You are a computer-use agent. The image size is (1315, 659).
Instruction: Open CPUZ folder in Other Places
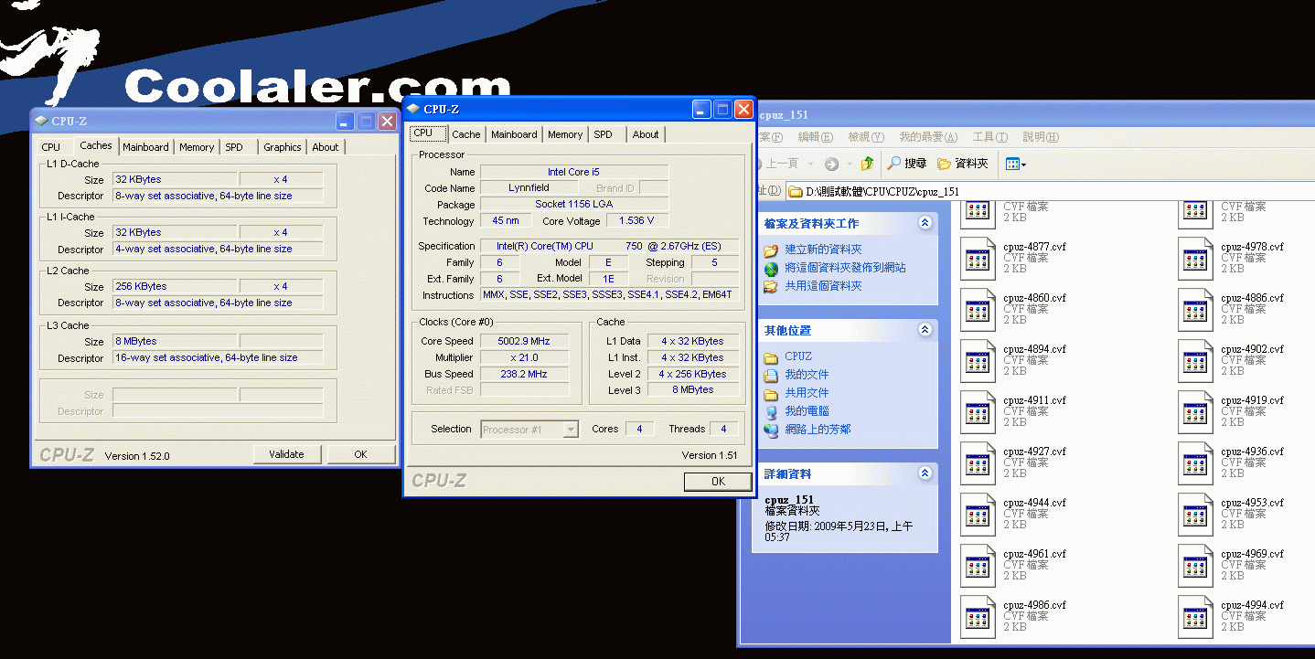tap(797, 356)
